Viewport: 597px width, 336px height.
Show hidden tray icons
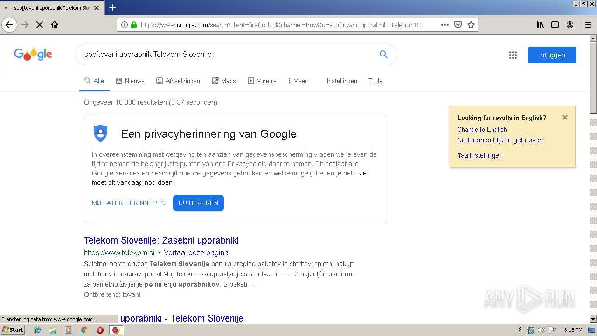520,330
